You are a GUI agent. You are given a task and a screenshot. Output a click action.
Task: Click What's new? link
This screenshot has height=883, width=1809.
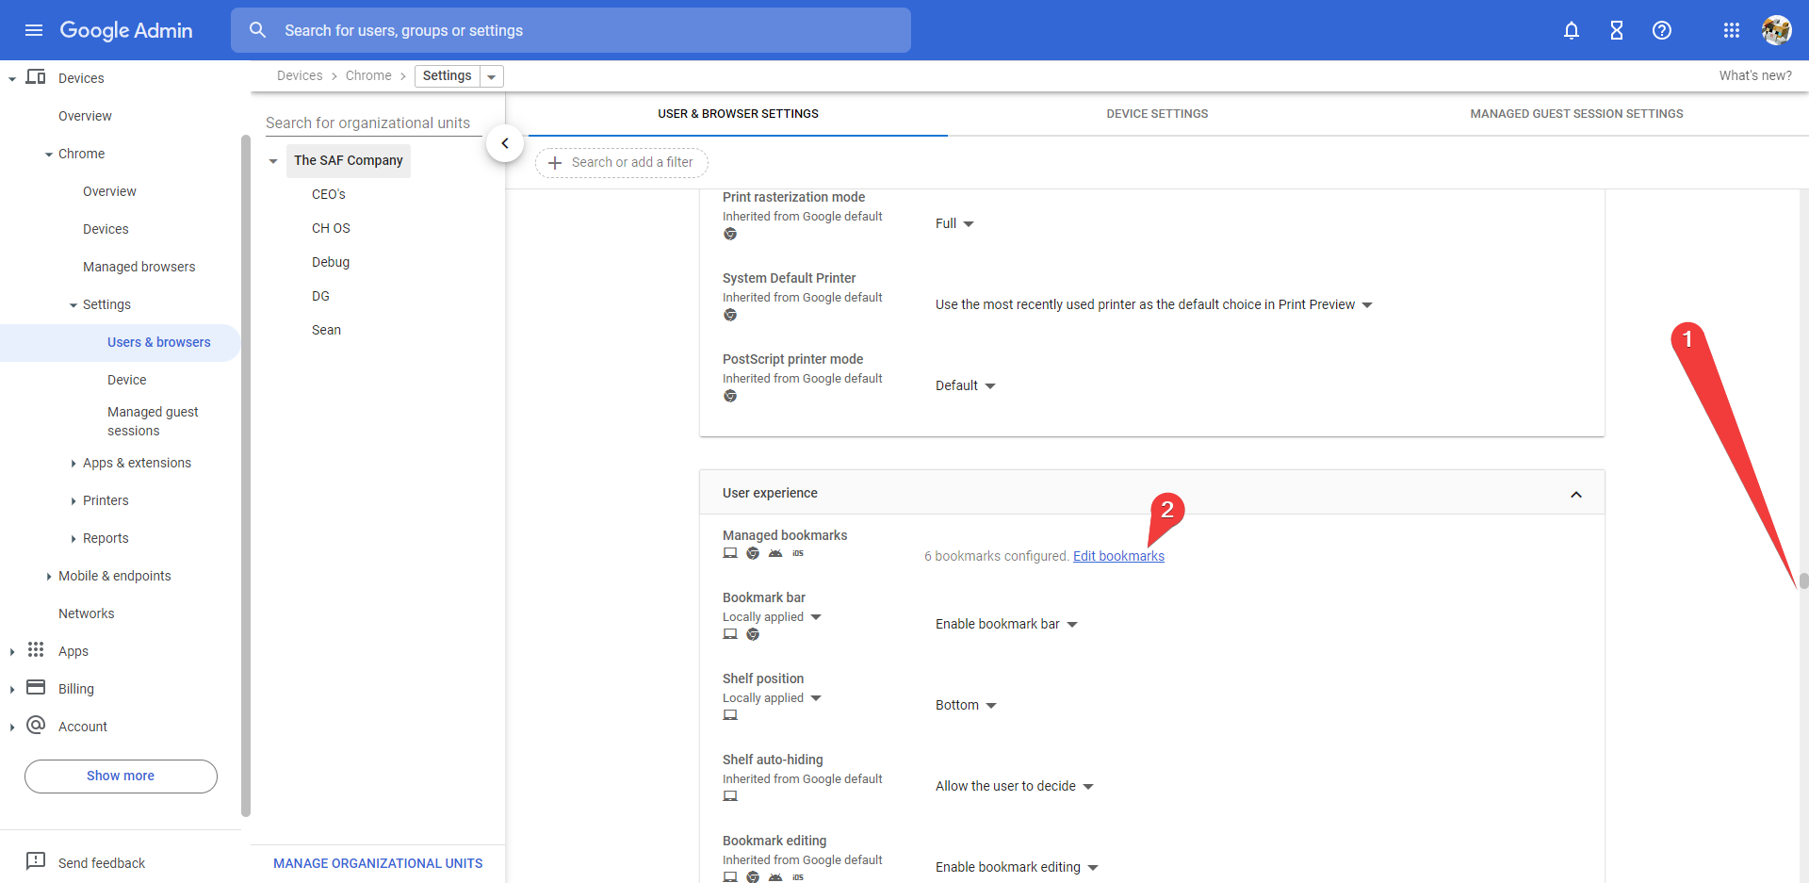pos(1755,75)
